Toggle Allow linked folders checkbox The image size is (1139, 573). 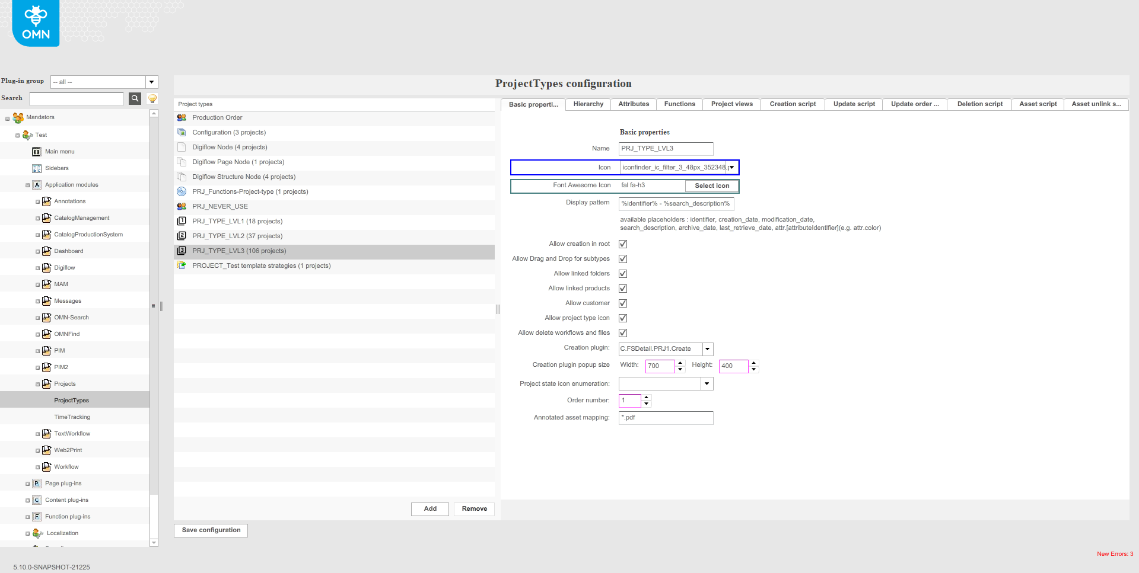click(623, 274)
